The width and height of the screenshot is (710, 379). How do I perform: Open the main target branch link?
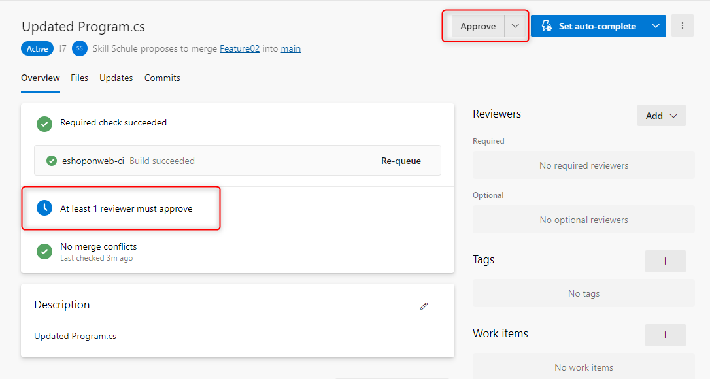[x=291, y=48]
